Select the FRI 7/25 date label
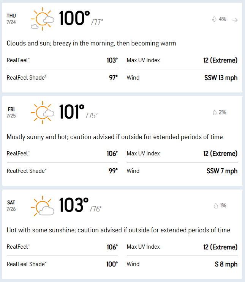The height and width of the screenshot is (282, 245). click(x=11, y=113)
